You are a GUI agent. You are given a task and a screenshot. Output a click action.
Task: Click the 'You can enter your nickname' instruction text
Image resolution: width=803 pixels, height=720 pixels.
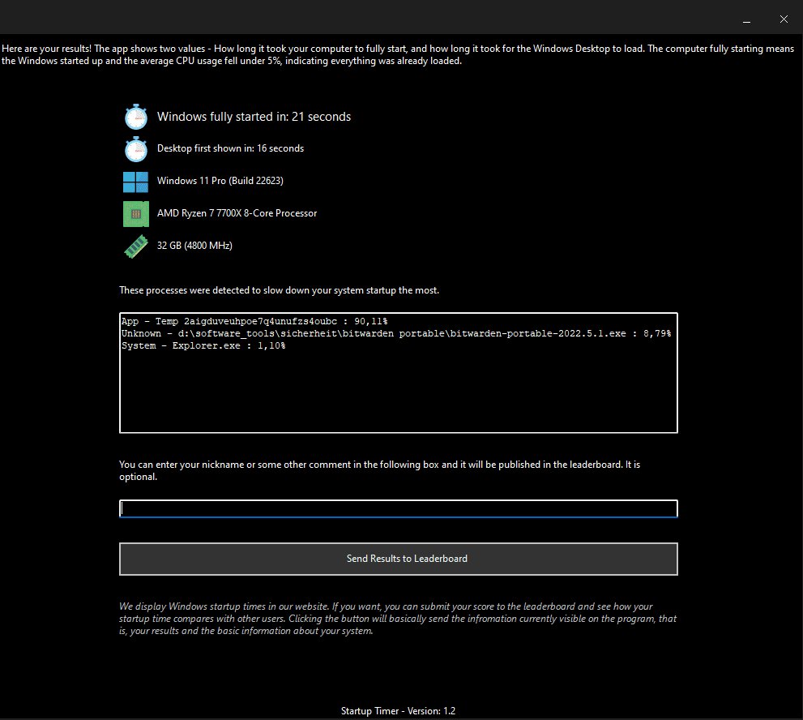pos(379,470)
